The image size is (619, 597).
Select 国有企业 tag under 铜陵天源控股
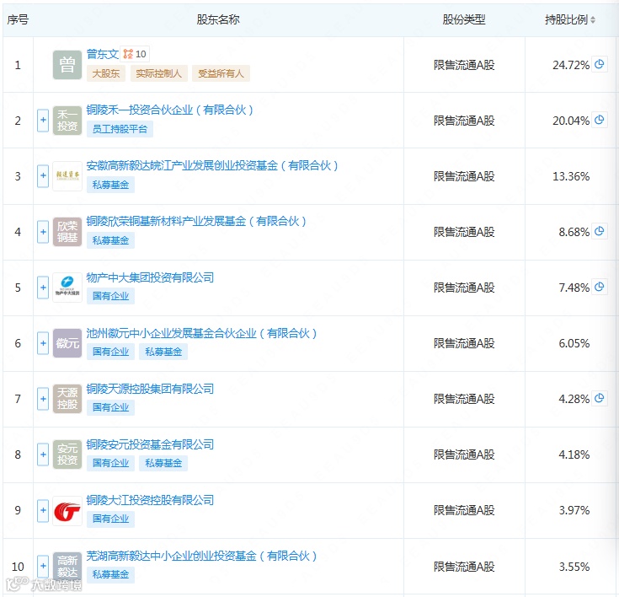(x=110, y=407)
